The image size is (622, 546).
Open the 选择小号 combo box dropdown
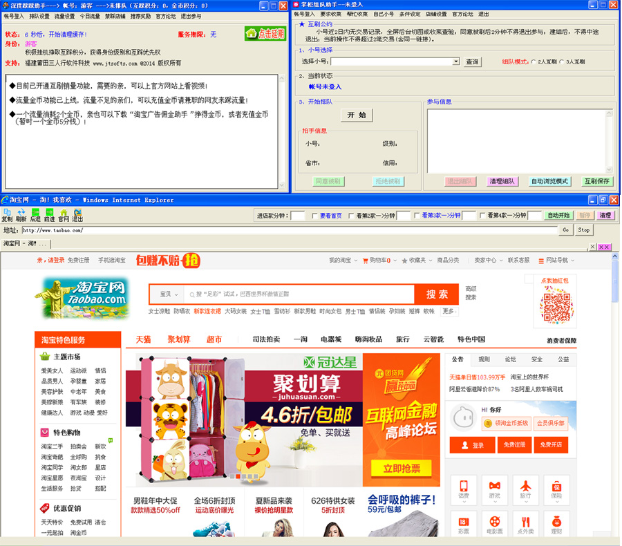(x=456, y=61)
